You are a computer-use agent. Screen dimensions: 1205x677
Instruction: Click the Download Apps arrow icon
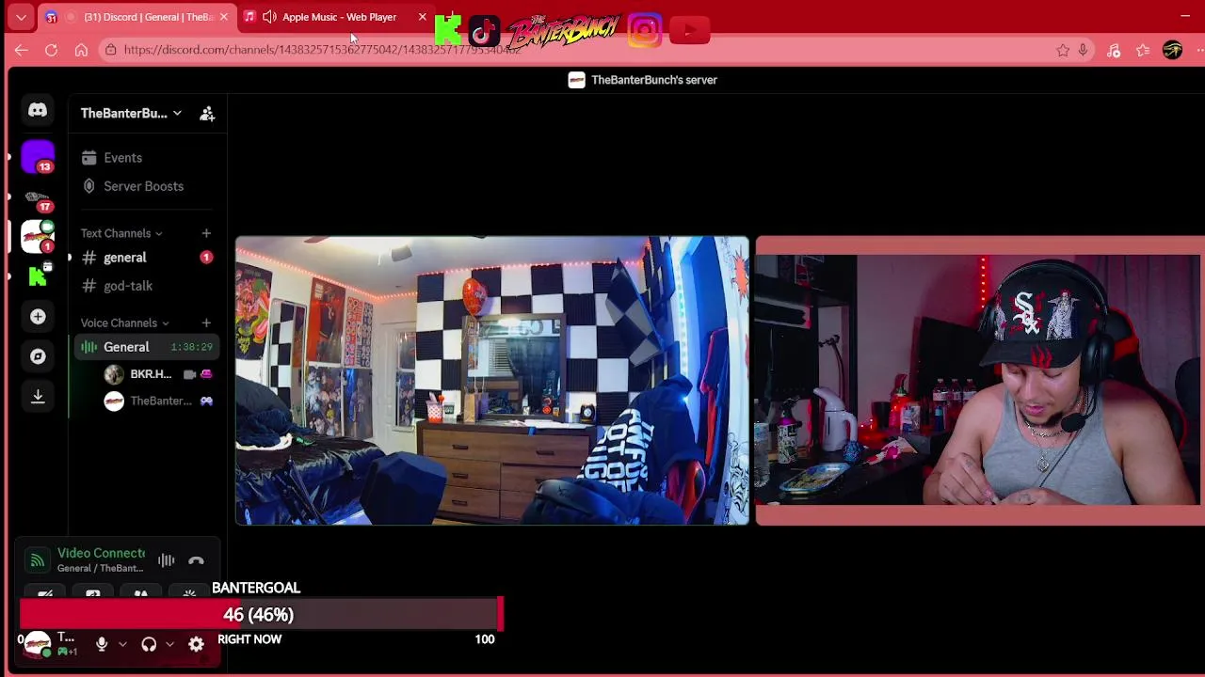point(38,396)
